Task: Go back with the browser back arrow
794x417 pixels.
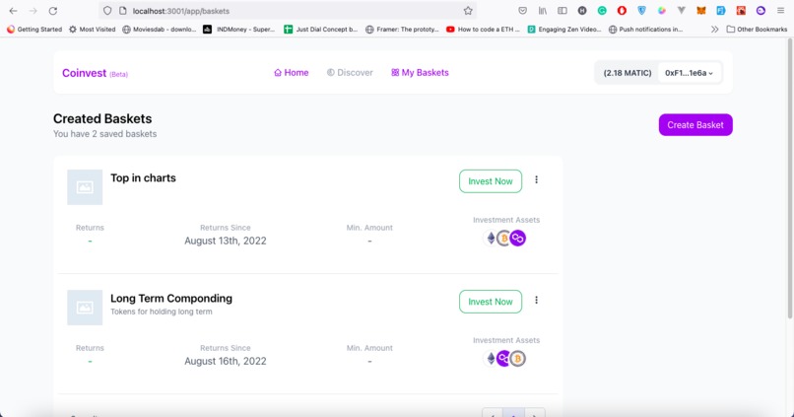Action: [x=13, y=11]
